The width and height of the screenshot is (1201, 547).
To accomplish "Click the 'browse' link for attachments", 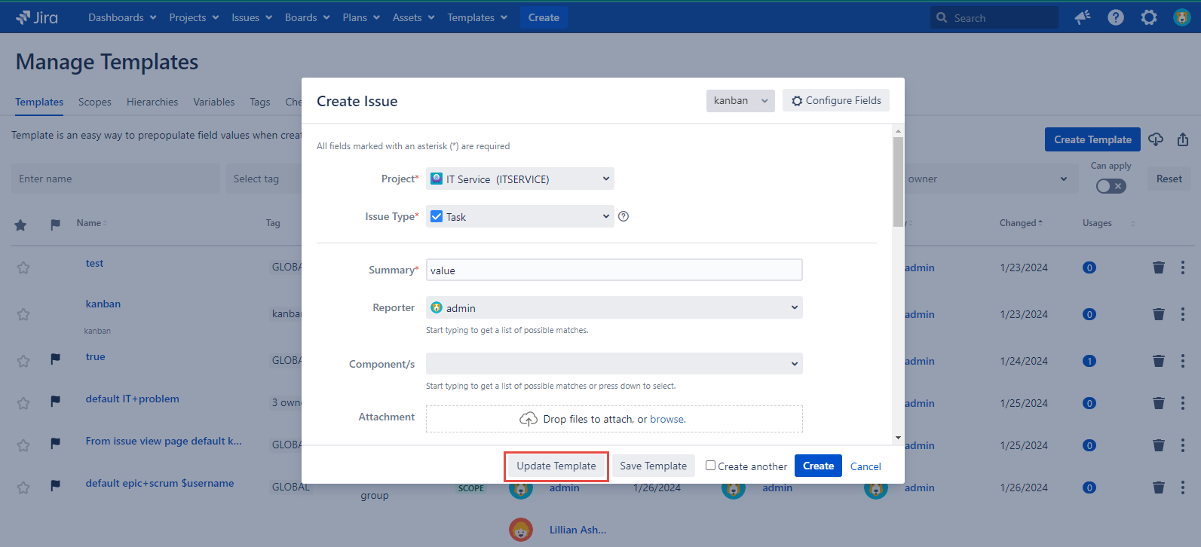I will tap(667, 419).
